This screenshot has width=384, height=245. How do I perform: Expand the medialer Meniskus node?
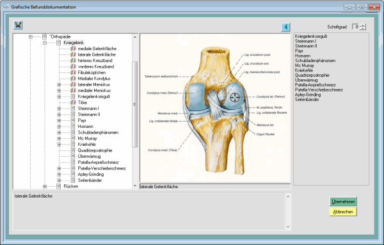pos(59,91)
